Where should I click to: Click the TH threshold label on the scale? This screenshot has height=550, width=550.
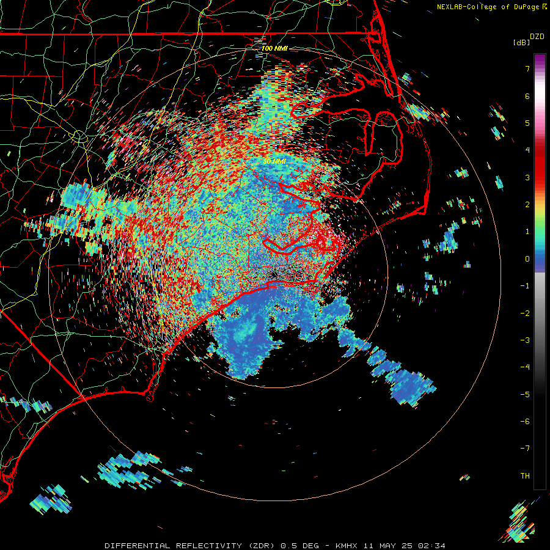coord(525,475)
